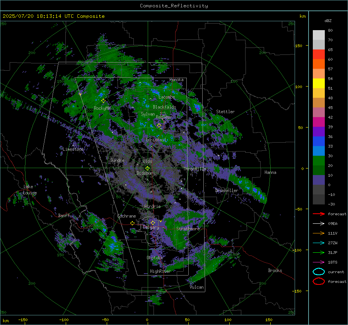Click the magenta 18TS arrow in legend
Viewport: 348px width, 325px height.
[319, 262]
